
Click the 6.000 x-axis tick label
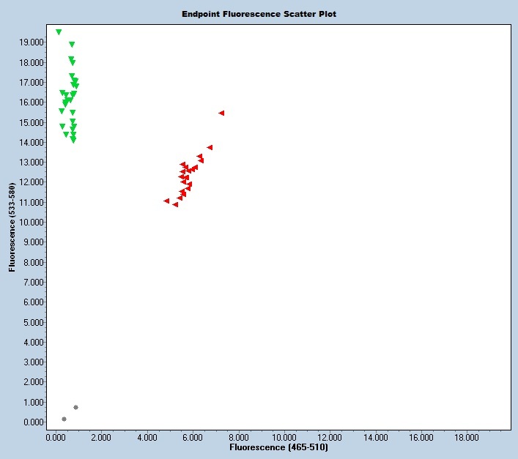click(193, 437)
